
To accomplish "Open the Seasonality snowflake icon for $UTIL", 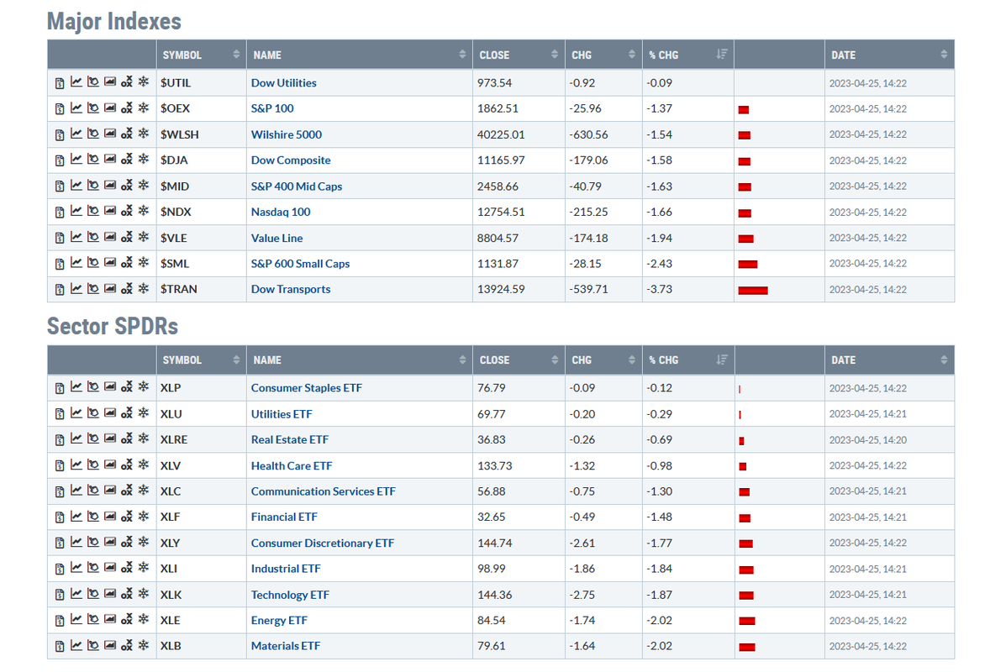I will pos(144,81).
